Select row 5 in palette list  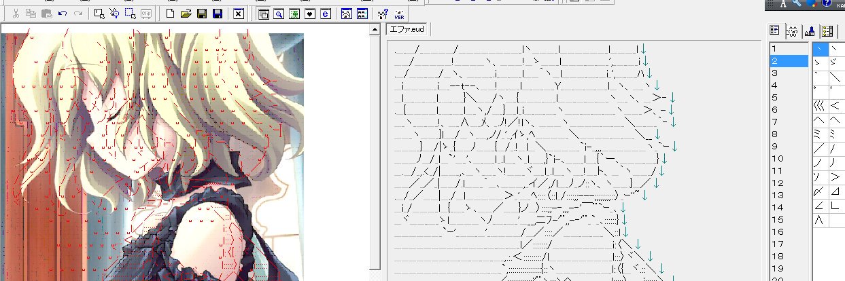[x=789, y=97]
